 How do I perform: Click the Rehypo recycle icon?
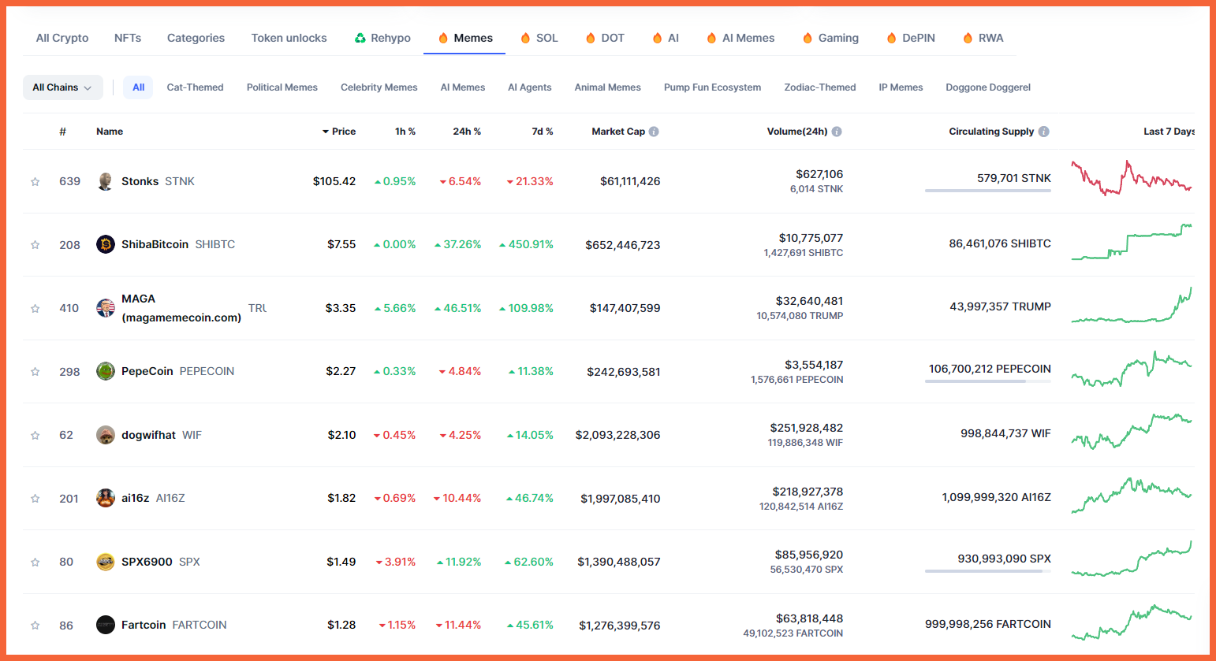[x=360, y=38]
